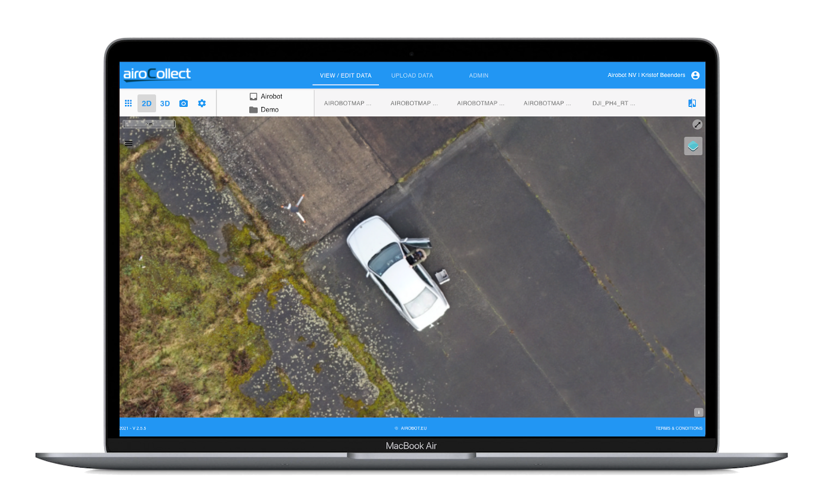Open the Admin tab
This screenshot has height=498, width=825.
pyautogui.click(x=478, y=76)
